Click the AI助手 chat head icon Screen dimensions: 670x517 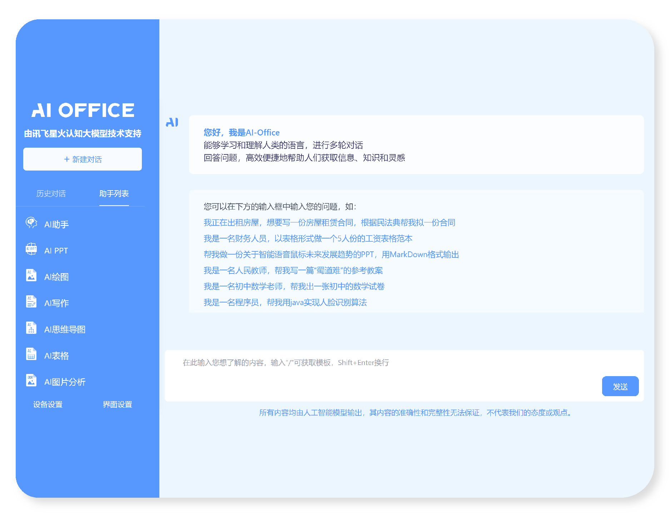pyautogui.click(x=31, y=223)
